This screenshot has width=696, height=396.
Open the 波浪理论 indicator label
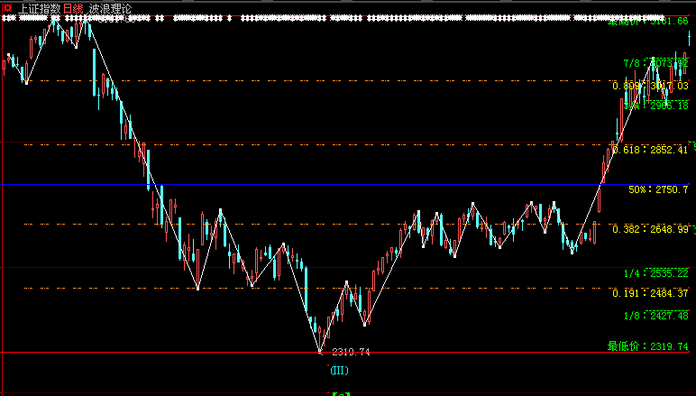pyautogui.click(x=110, y=8)
